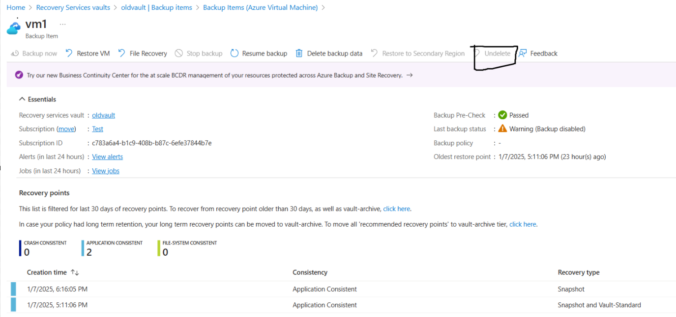Click the Restore to Secondary Region icon
Viewport: 676px width, 317px height.
click(375, 53)
